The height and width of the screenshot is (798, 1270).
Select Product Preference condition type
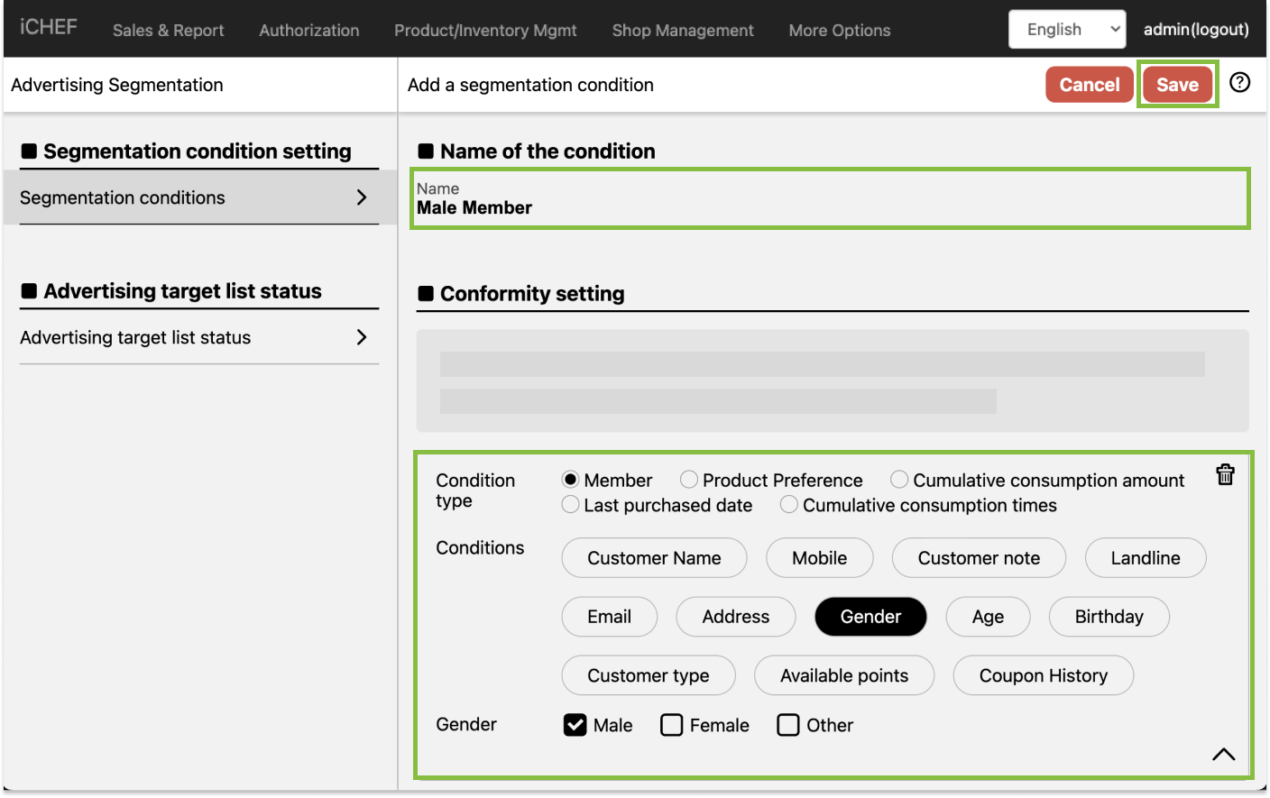[689, 480]
